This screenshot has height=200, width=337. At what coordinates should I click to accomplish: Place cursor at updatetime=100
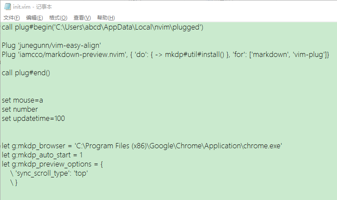coord(39,118)
